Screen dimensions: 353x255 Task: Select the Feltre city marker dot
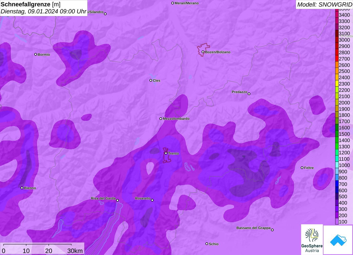302,168
